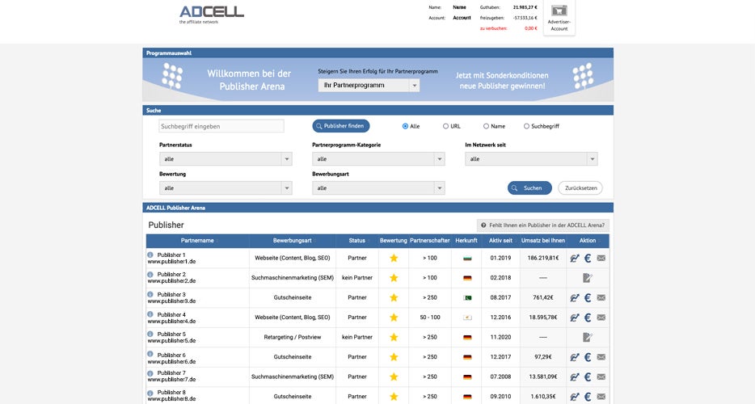Screen dimensions: 755x404
Task: Click the edit/apply icon for Publisher 5
Action: [588, 337]
